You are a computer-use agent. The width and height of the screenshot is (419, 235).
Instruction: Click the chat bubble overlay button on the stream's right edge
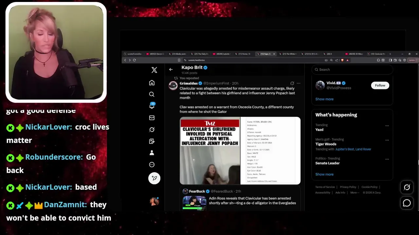tap(407, 203)
